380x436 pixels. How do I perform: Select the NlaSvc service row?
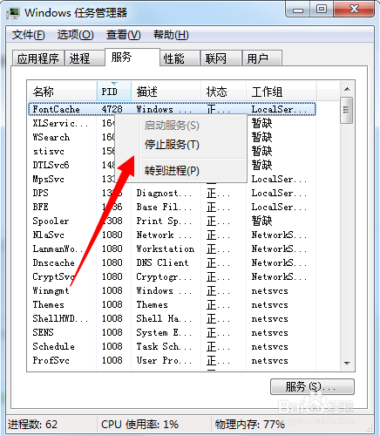click(172, 235)
